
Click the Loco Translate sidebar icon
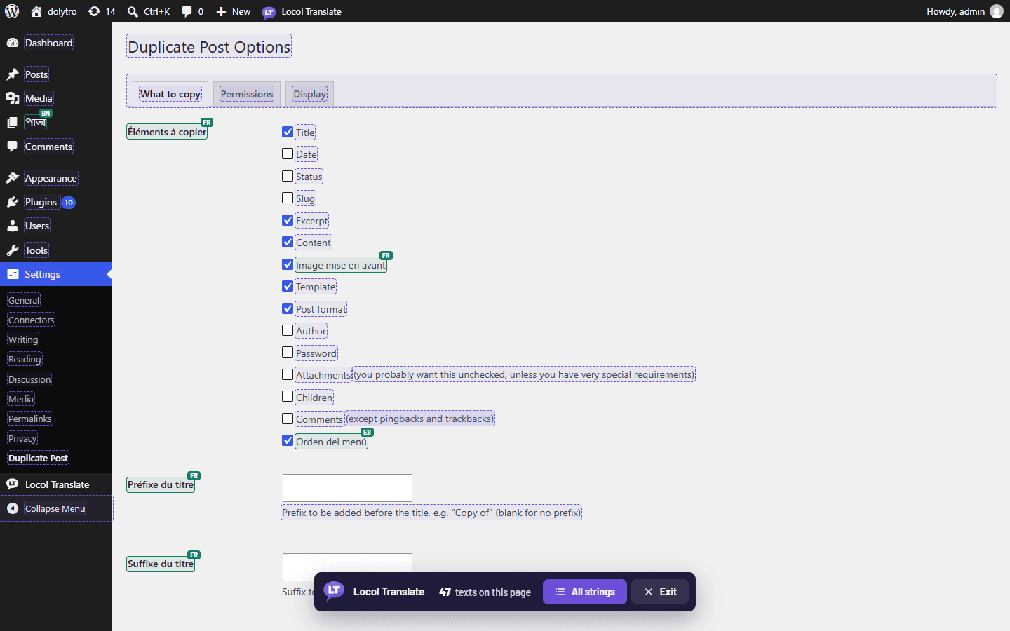(13, 484)
